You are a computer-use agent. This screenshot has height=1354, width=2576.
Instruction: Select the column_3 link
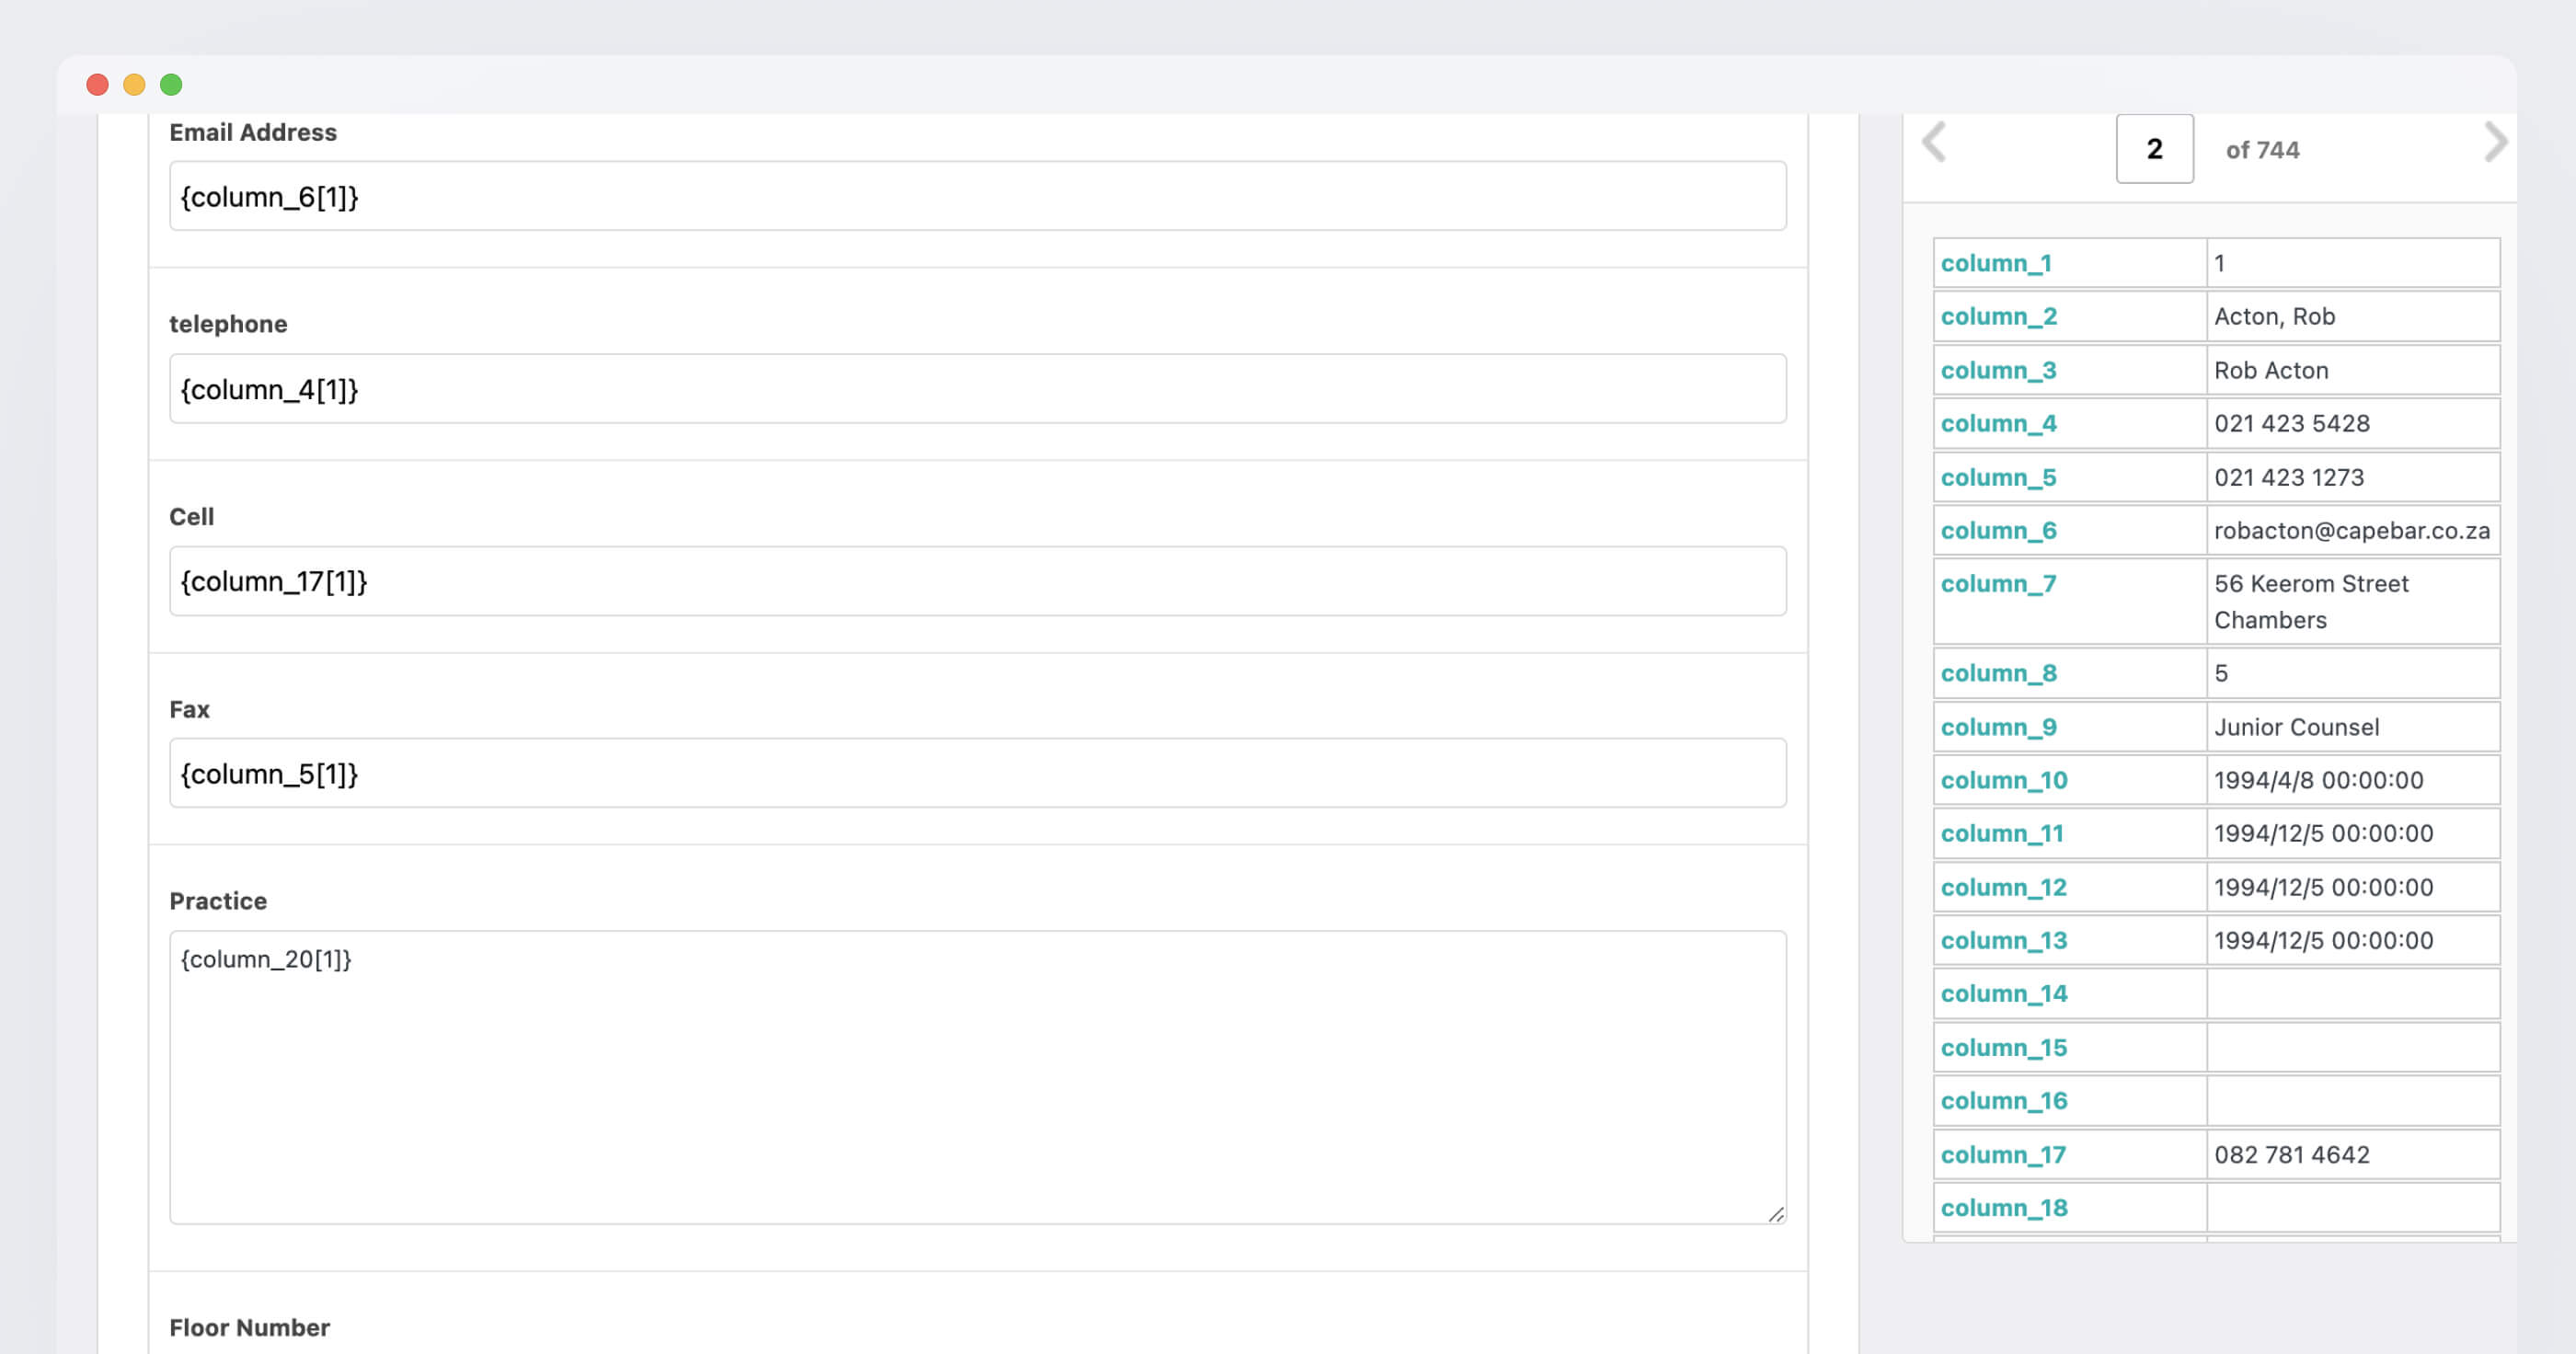point(1998,370)
